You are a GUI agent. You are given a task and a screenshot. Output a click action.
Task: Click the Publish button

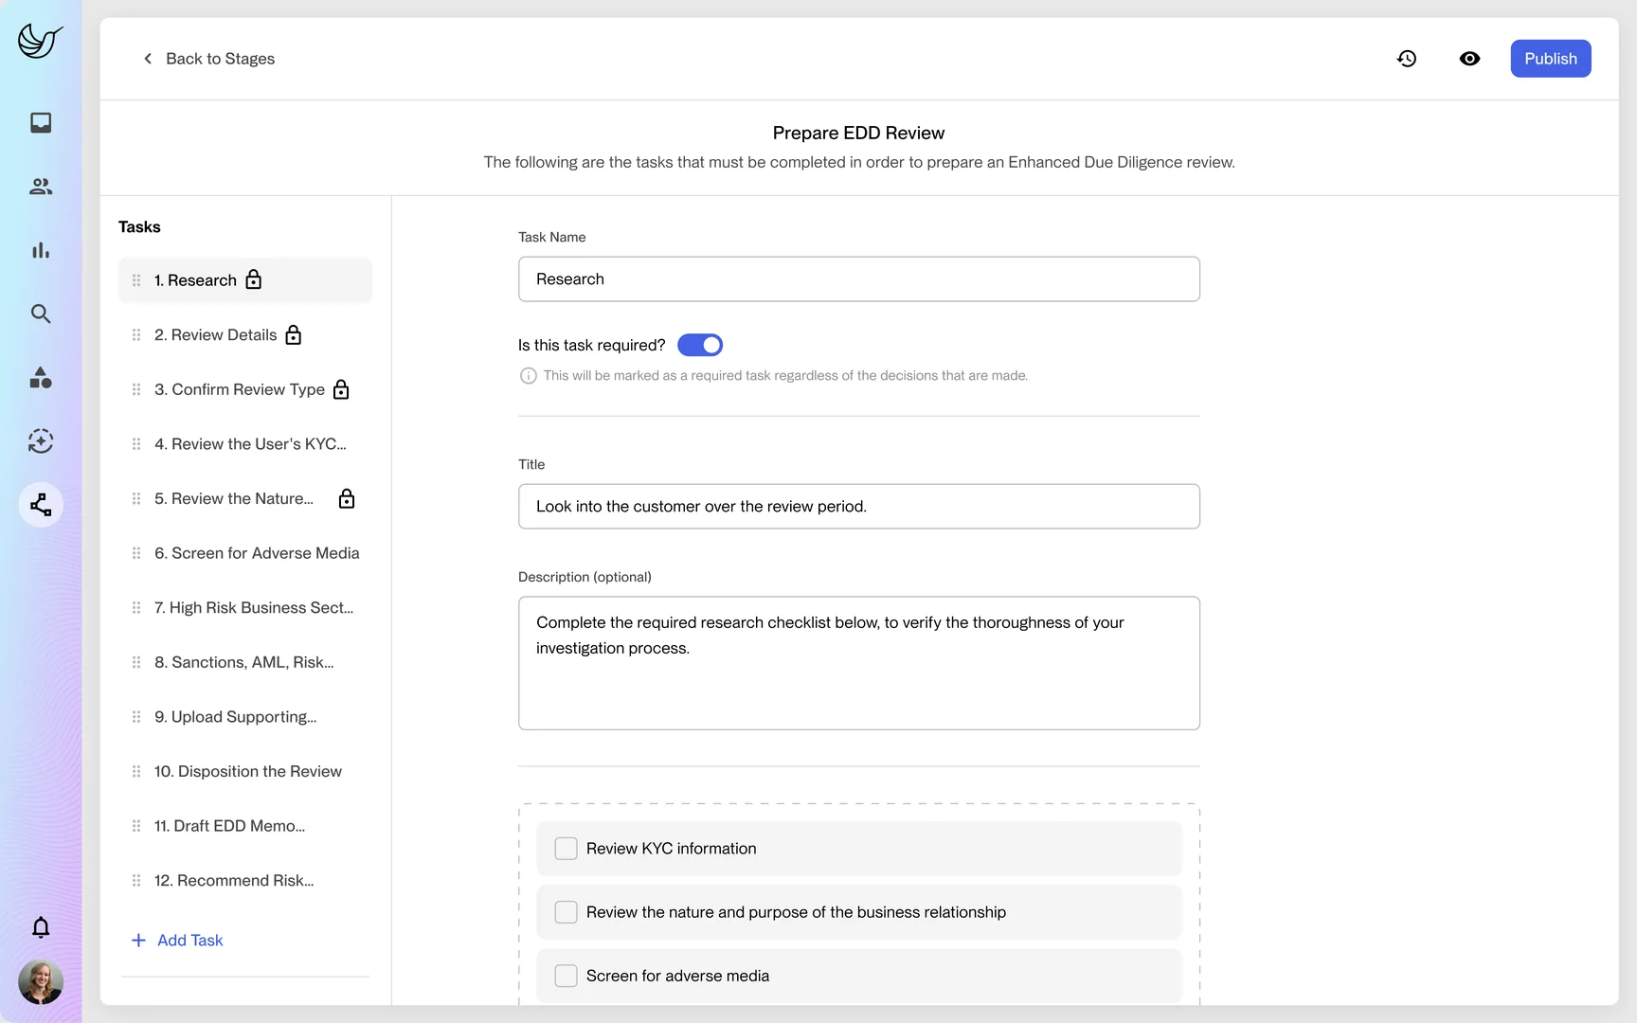1551,59
